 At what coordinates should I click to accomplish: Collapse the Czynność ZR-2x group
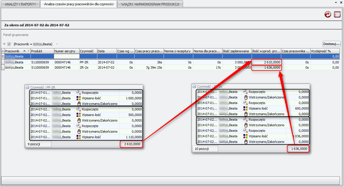(194, 86)
